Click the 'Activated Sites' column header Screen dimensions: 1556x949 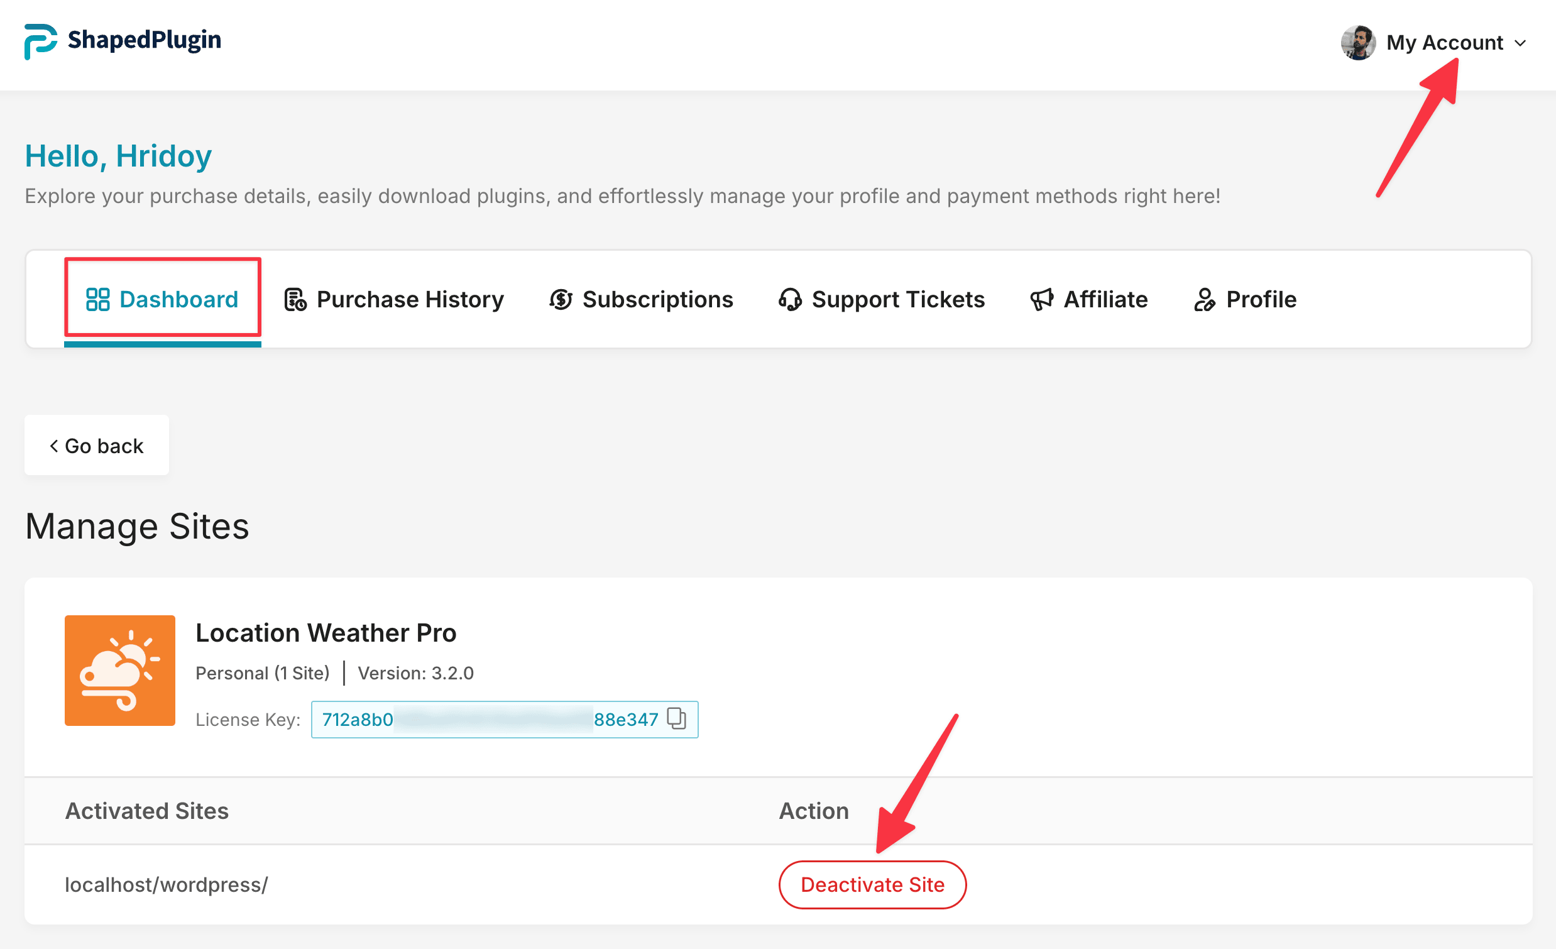coord(147,811)
